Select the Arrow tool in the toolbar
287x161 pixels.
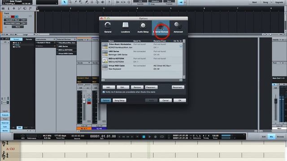64,2
